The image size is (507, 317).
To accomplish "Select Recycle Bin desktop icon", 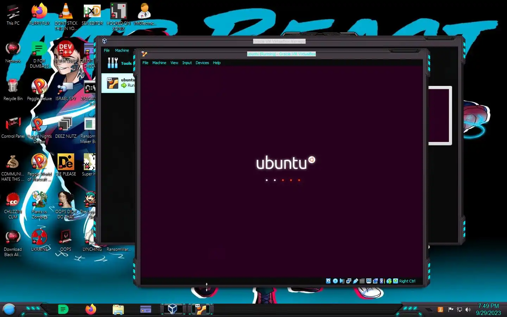I will pos(13,90).
